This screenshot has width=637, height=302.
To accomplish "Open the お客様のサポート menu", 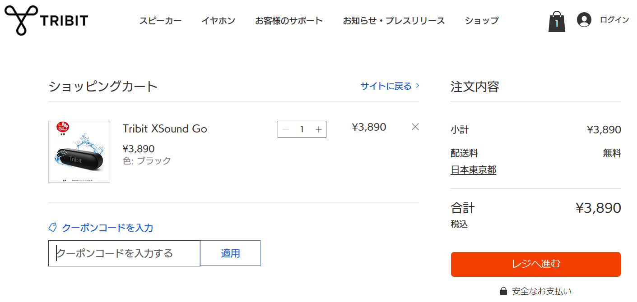I will point(289,21).
